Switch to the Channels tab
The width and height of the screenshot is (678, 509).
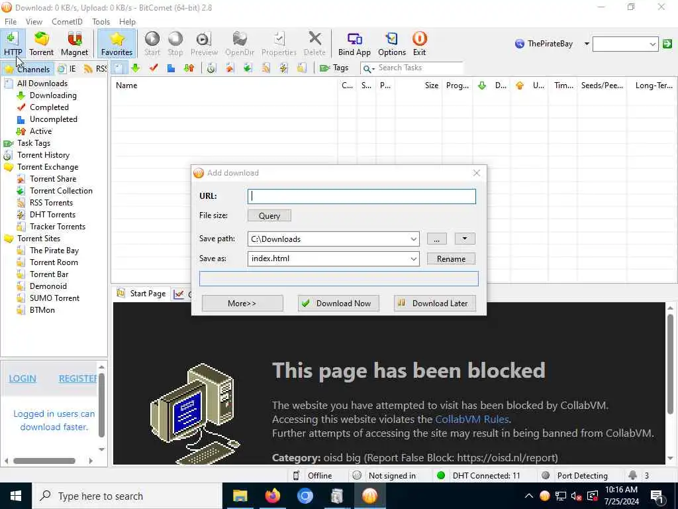(x=28, y=69)
